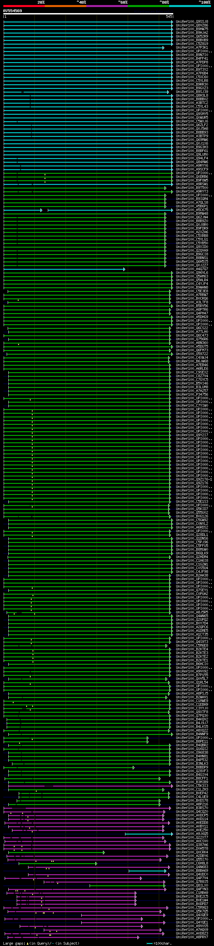
Task: Click the purple ~60% identity legend segment
Action: (x=107, y=6)
